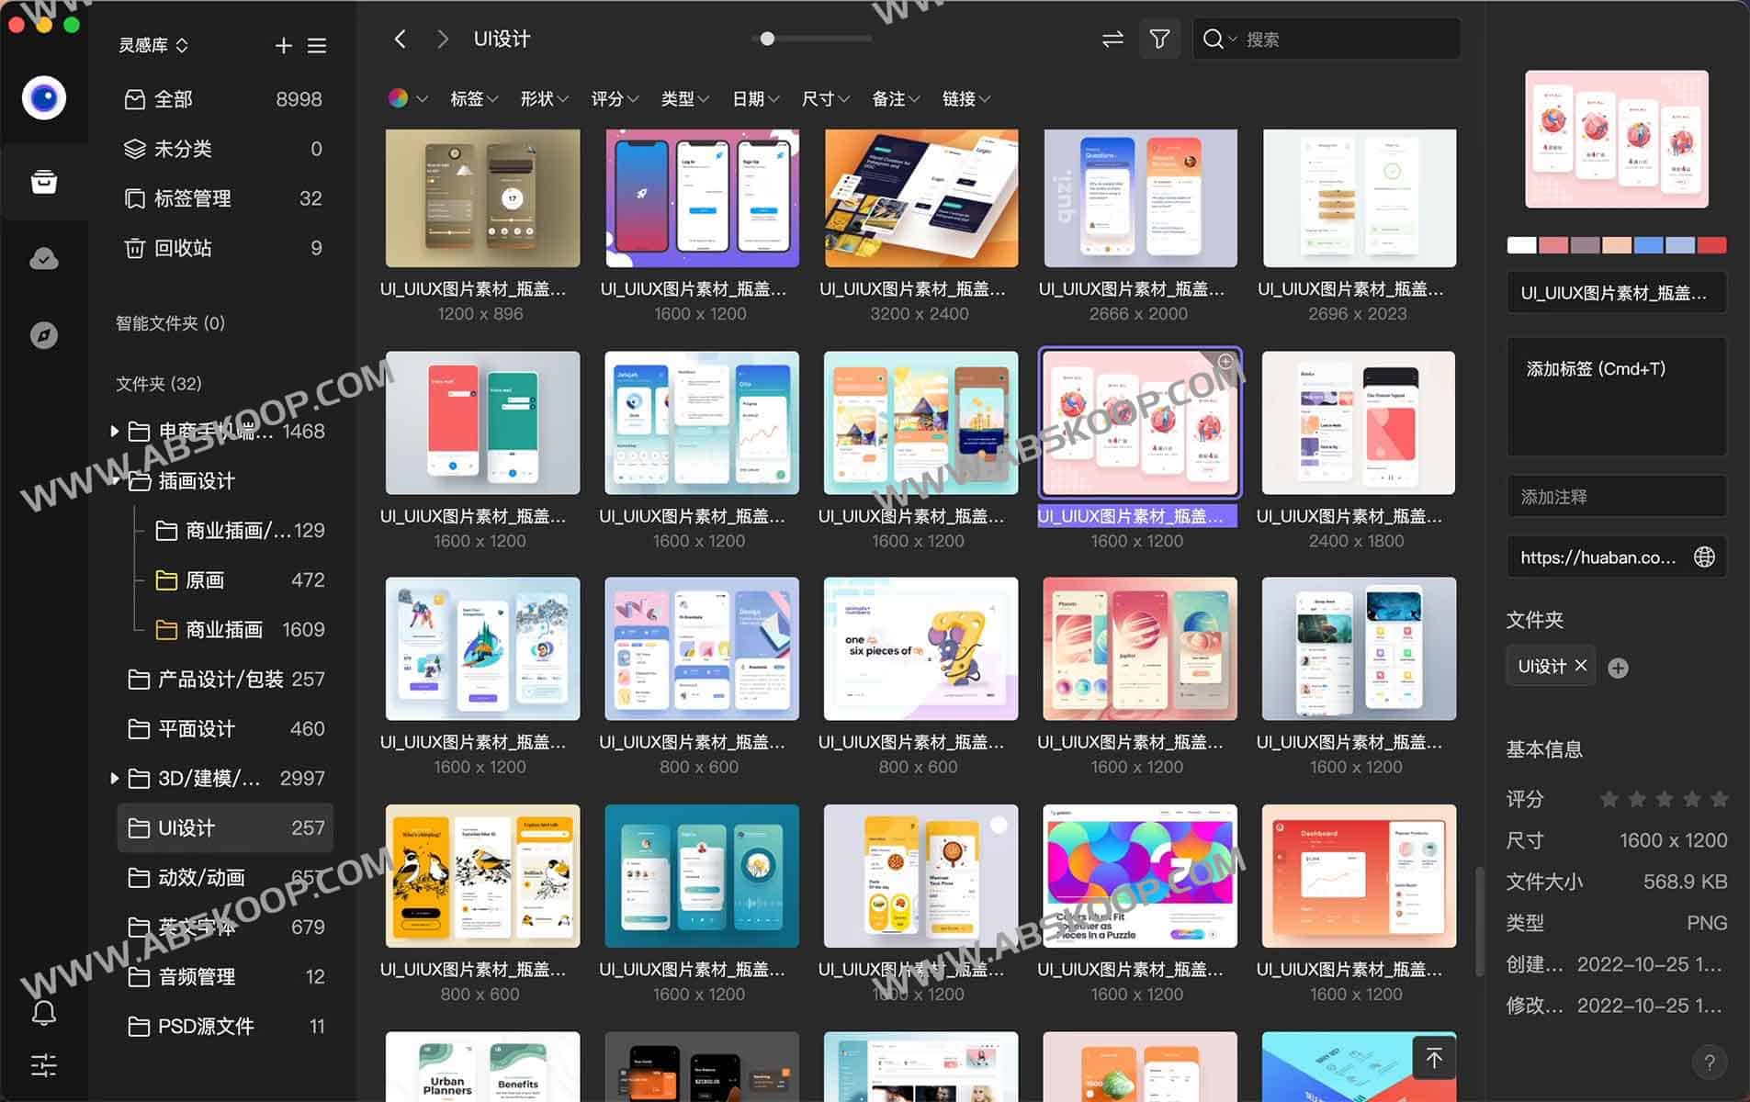Click the cloud sync icon in left rail
This screenshot has height=1102, width=1750.
pos(43,258)
